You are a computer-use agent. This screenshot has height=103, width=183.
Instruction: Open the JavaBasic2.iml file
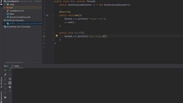coord(17,11)
